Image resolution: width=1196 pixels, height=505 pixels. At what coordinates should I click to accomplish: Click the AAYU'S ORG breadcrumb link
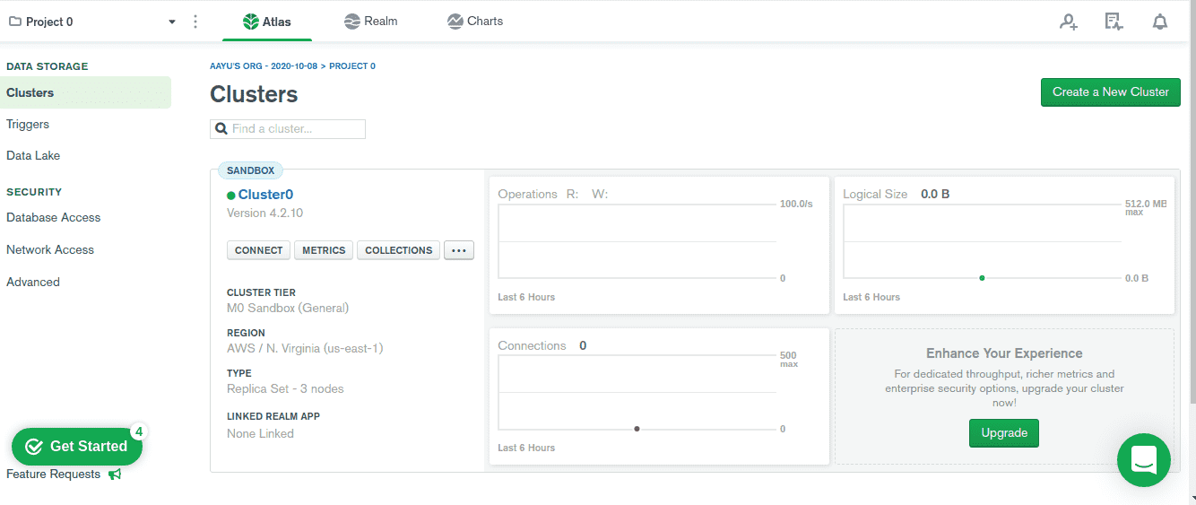[x=264, y=66]
